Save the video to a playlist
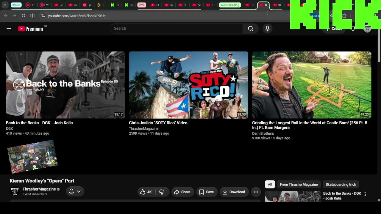This screenshot has height=214, width=381. click(207, 192)
